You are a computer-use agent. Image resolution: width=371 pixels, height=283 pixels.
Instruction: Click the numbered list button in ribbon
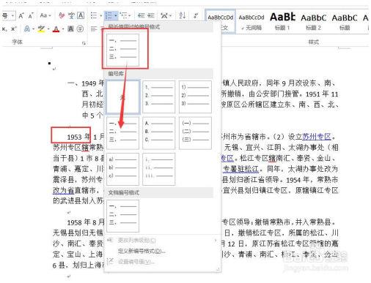(x=109, y=16)
